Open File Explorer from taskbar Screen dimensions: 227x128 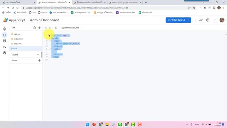pos(107,124)
